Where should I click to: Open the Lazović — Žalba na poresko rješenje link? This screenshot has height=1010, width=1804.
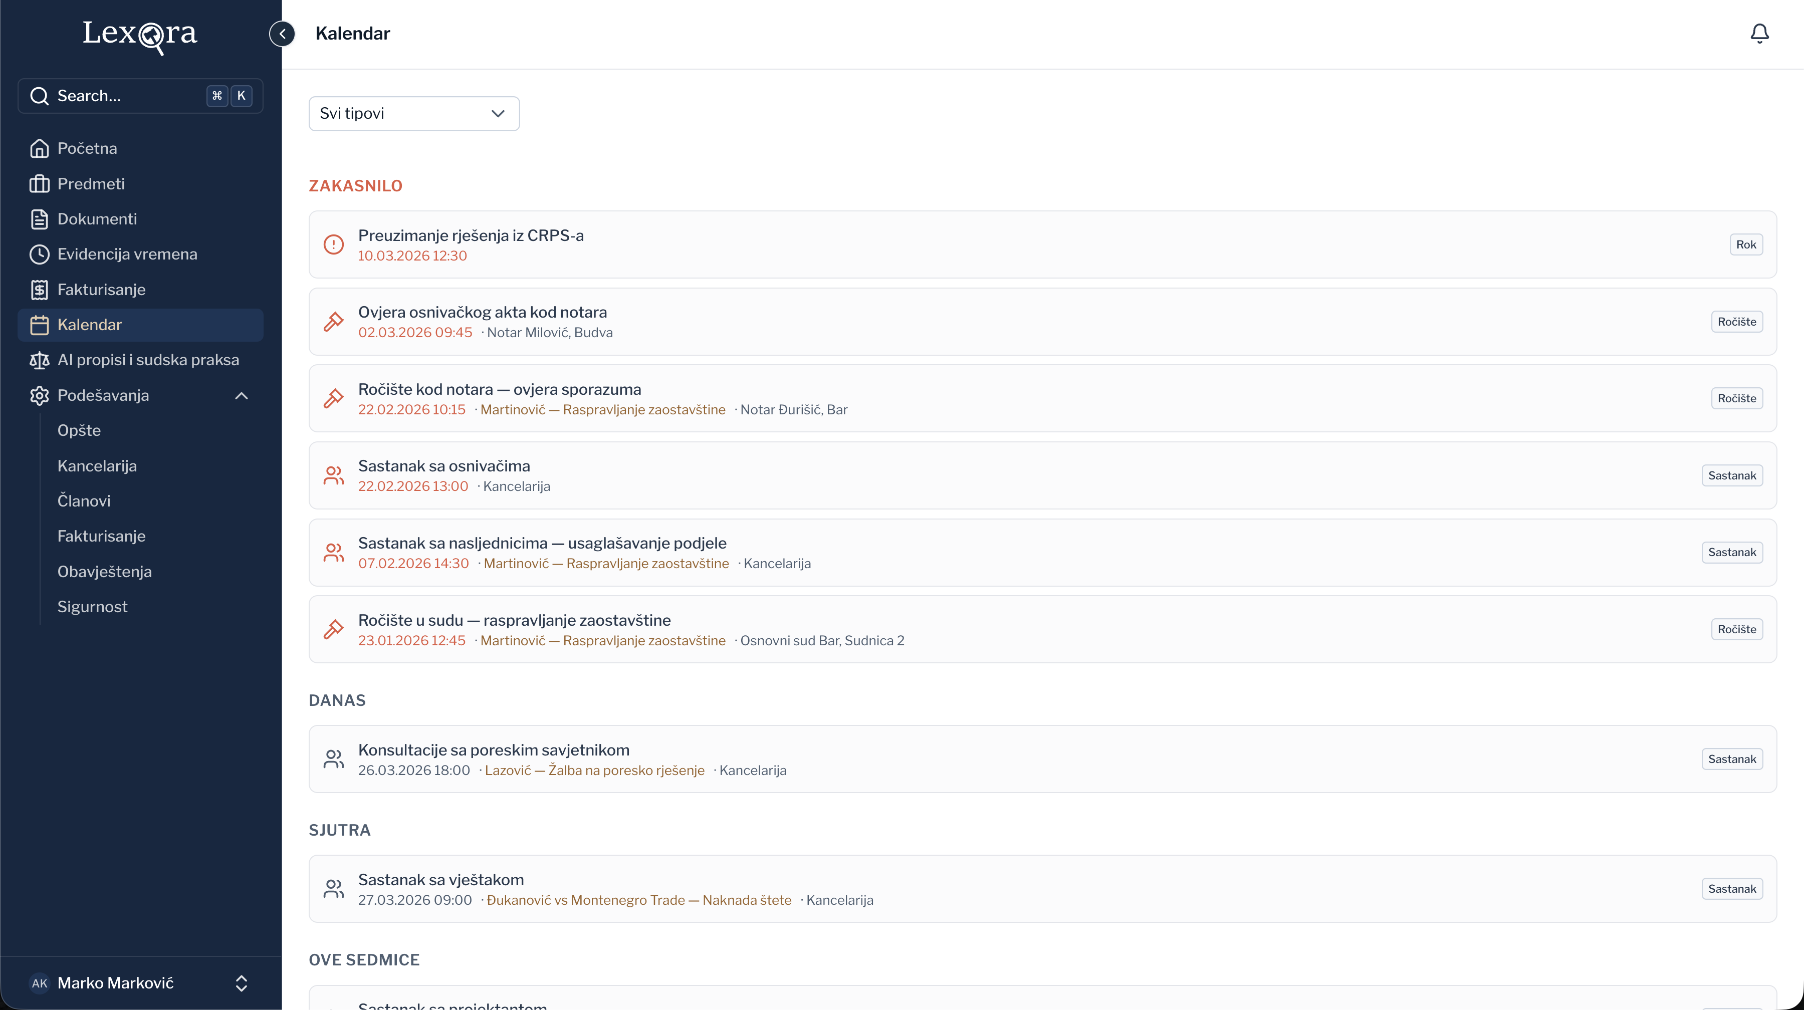point(594,770)
